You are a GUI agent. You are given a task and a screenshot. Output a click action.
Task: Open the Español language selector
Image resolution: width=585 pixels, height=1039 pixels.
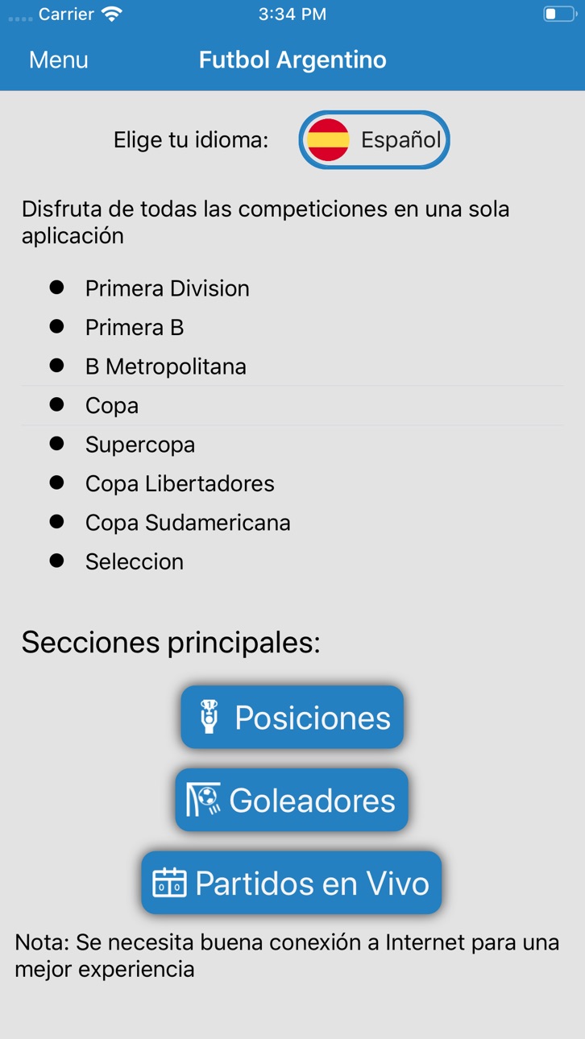coord(374,140)
